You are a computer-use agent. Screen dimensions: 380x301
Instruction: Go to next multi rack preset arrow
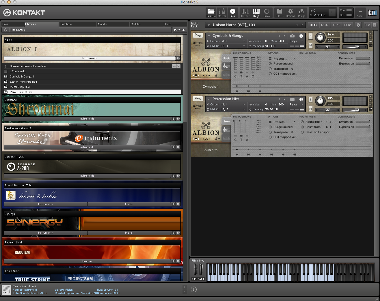[x=302, y=25]
